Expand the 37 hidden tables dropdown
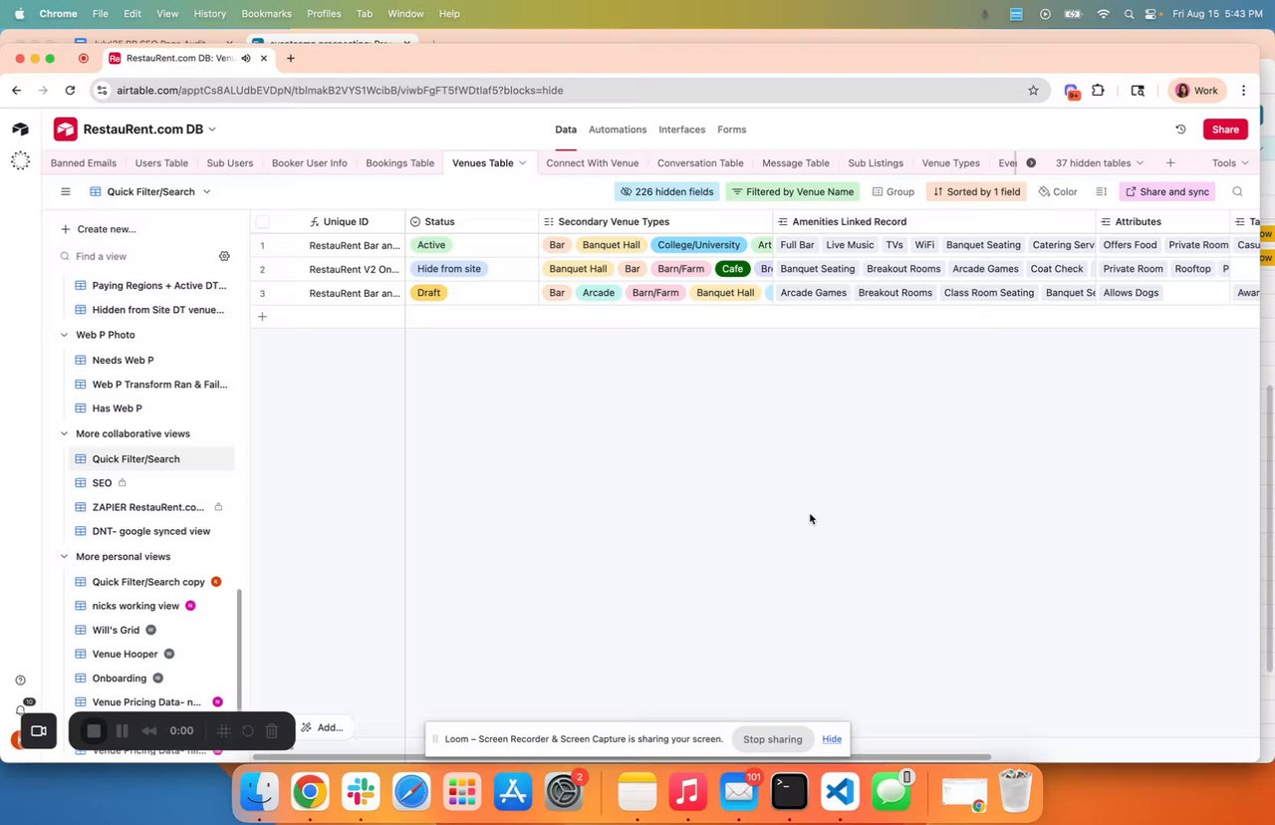Viewport: 1275px width, 825px height. (1100, 162)
